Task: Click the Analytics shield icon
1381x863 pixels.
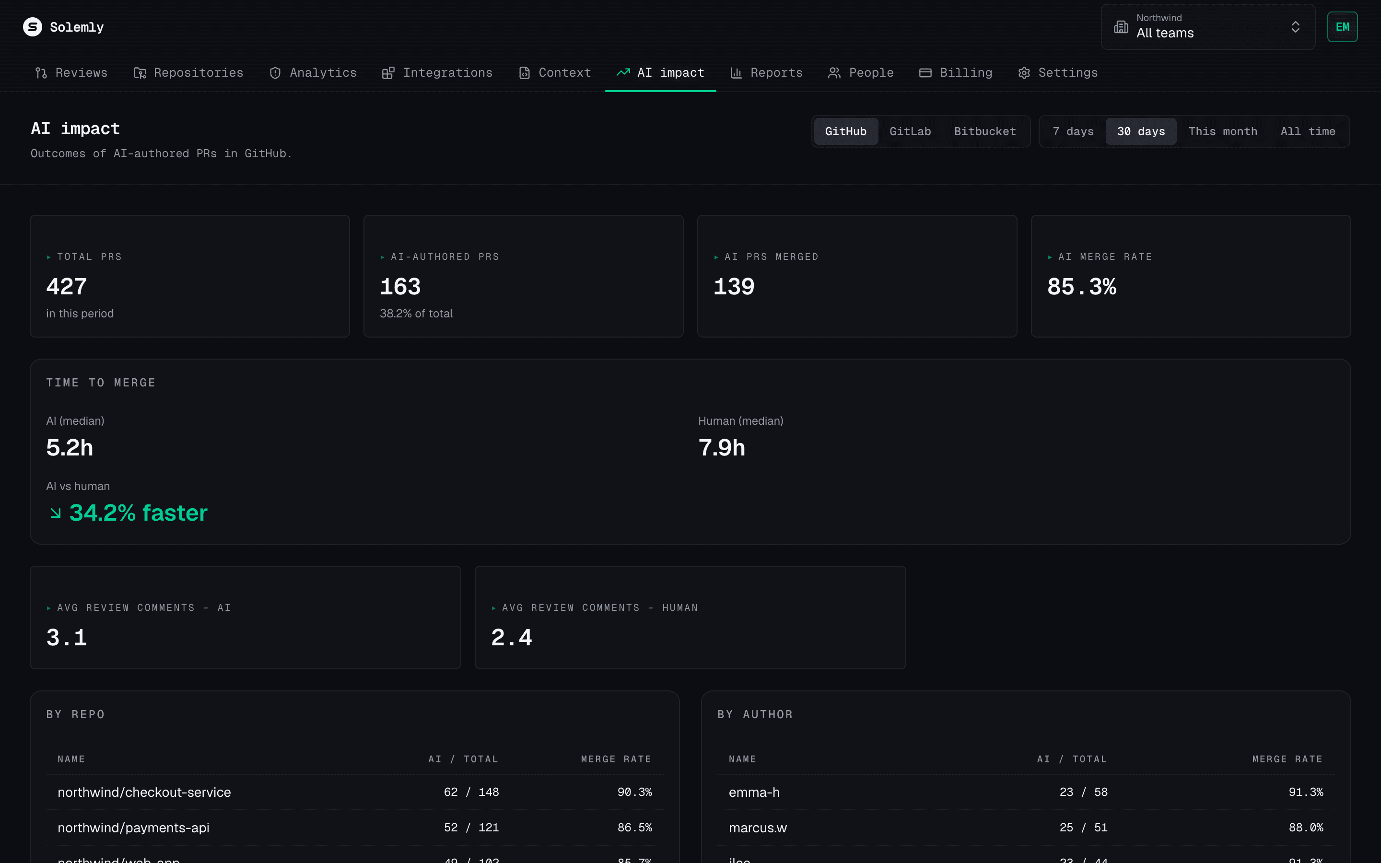Action: [x=275, y=73]
